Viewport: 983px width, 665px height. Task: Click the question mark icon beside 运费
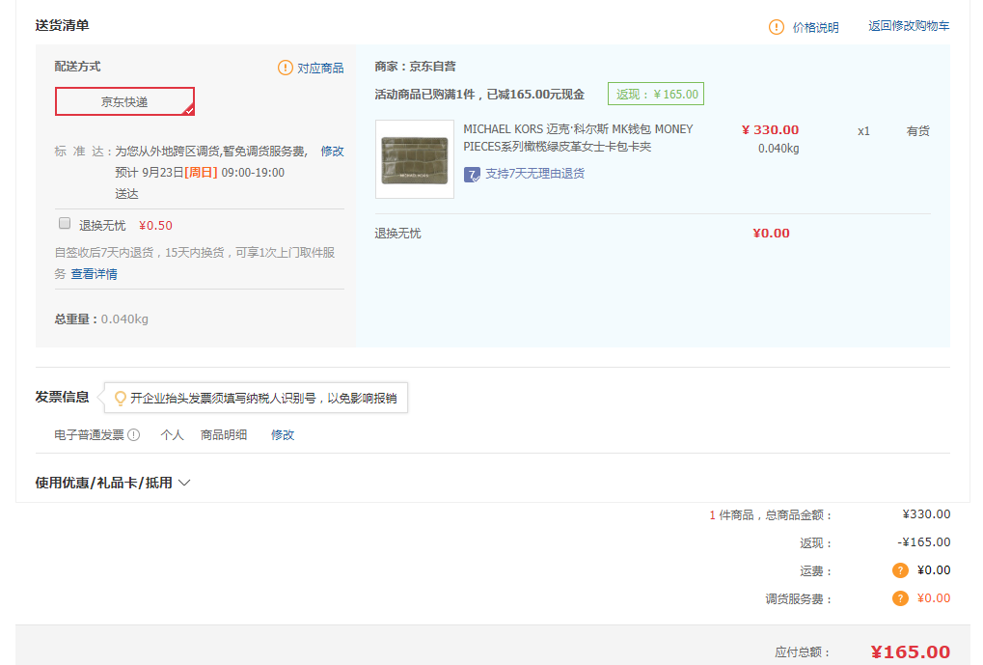coord(900,570)
